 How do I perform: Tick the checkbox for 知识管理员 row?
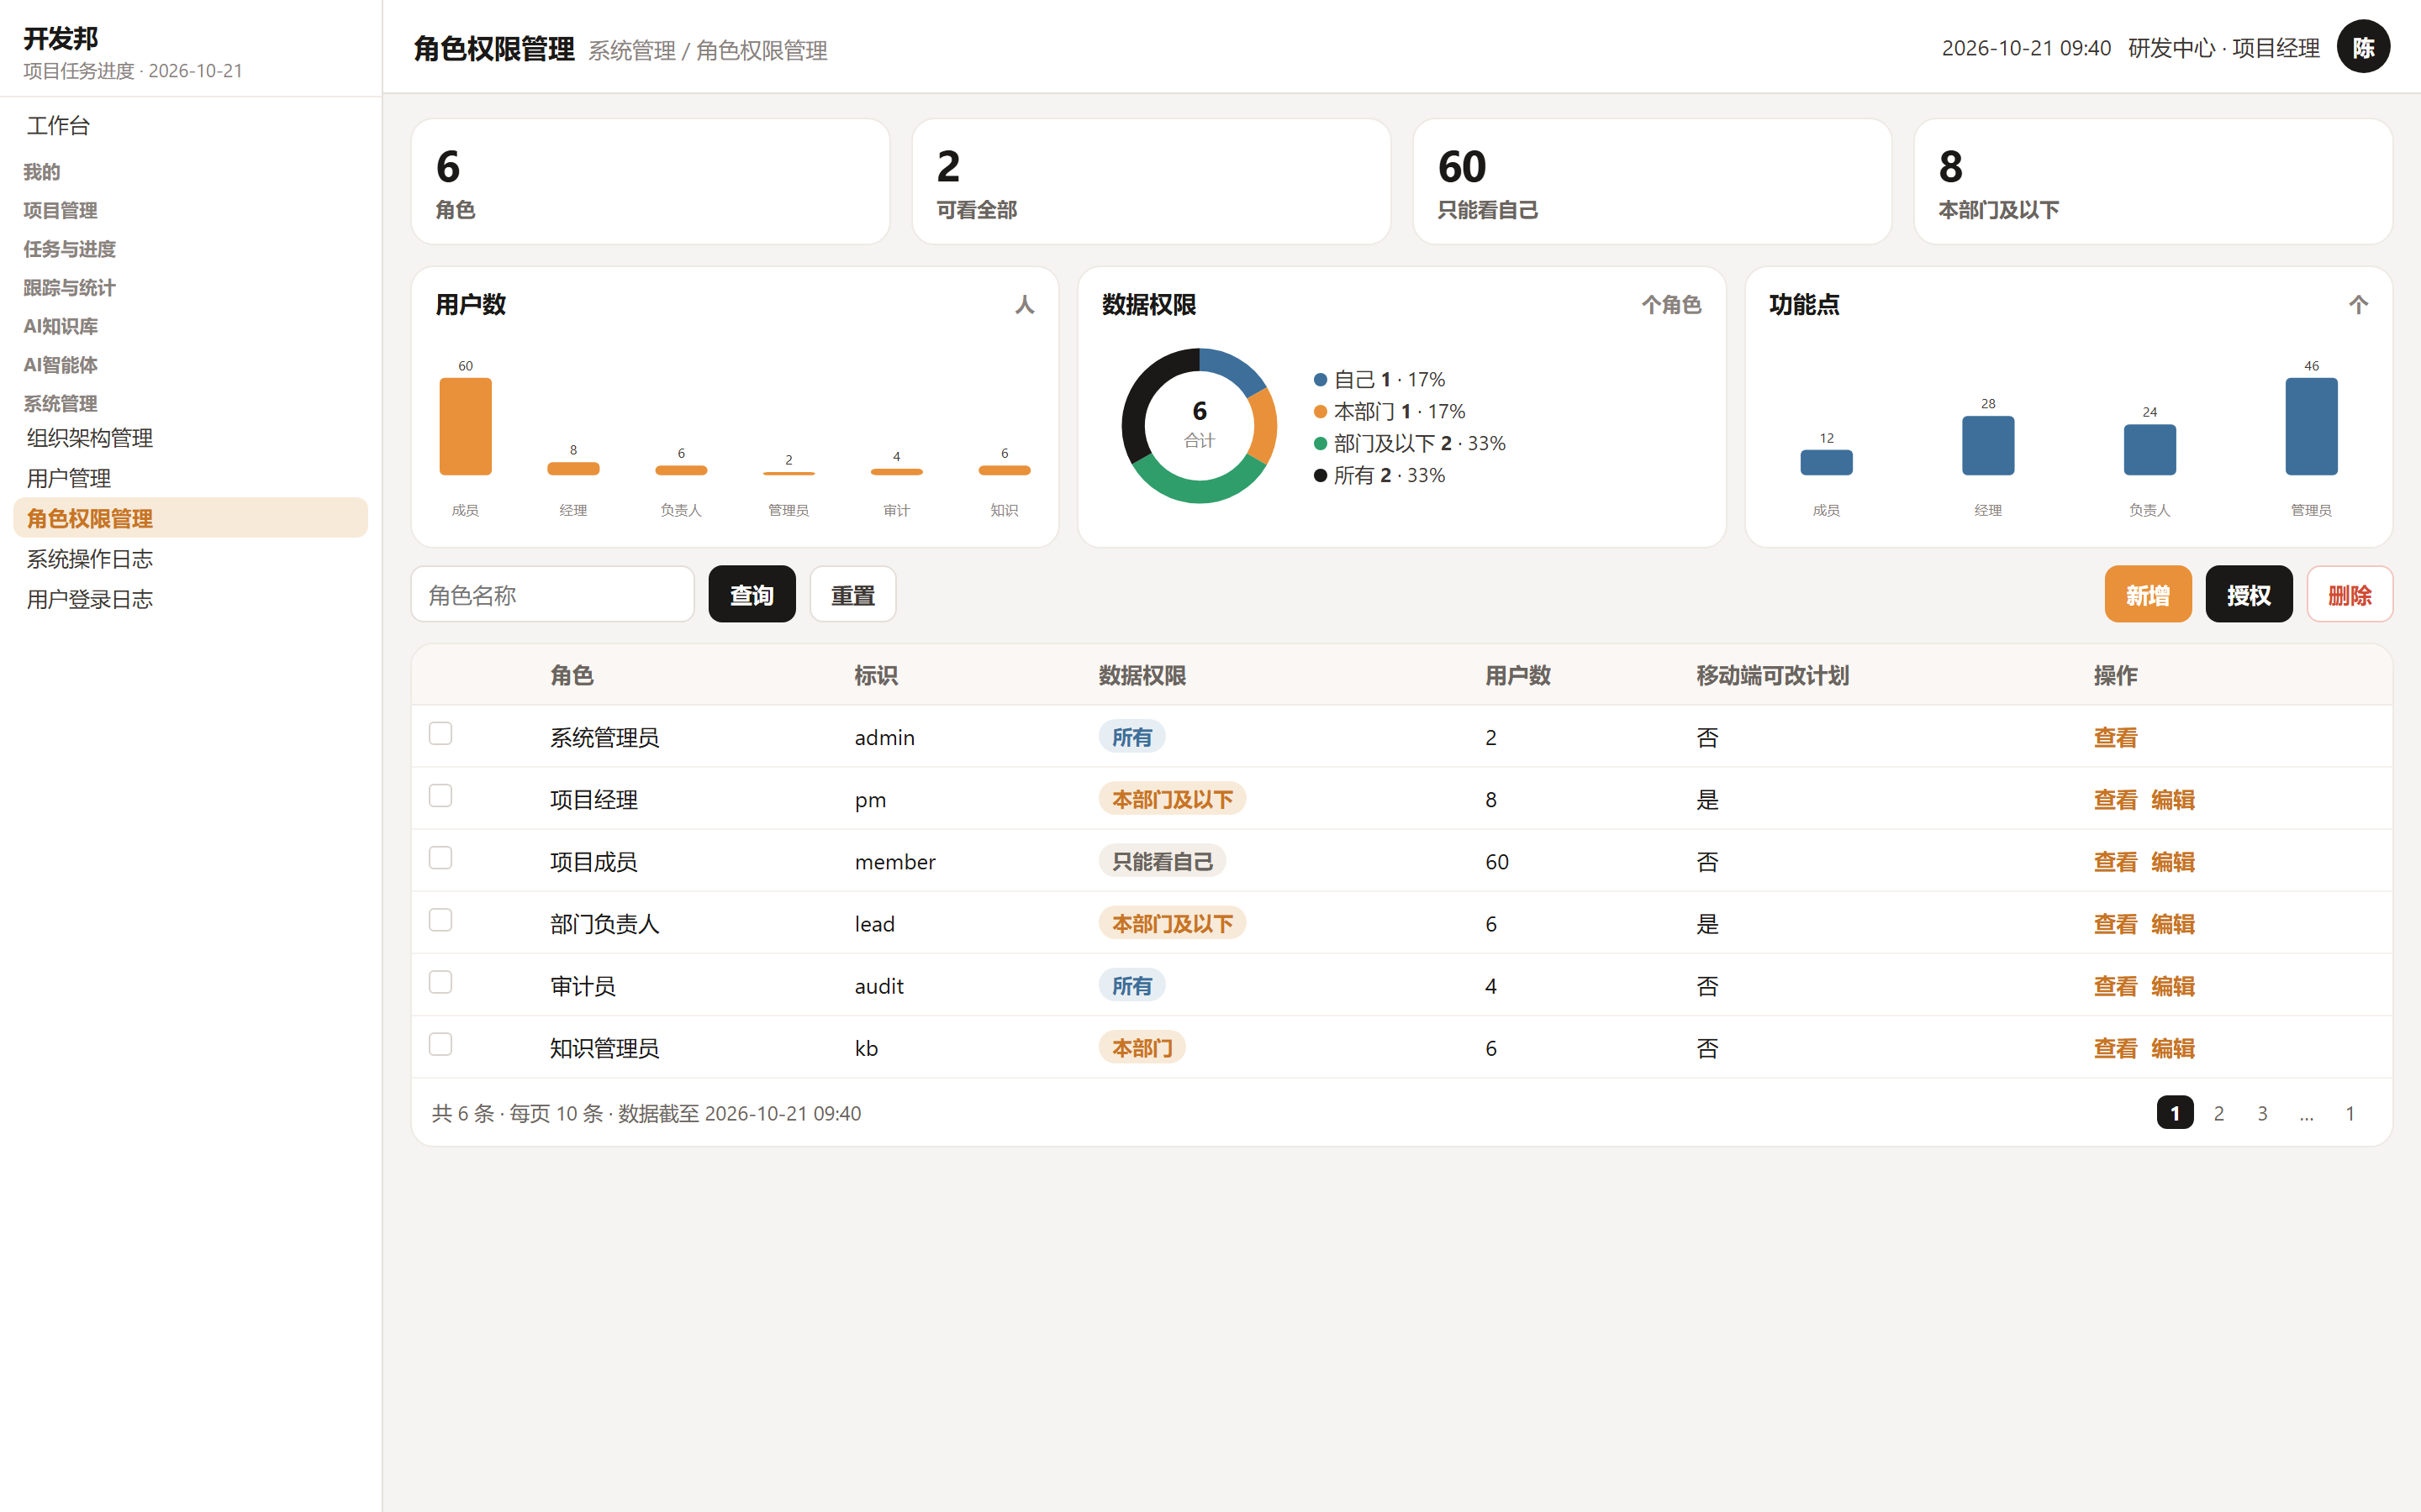tap(440, 1044)
